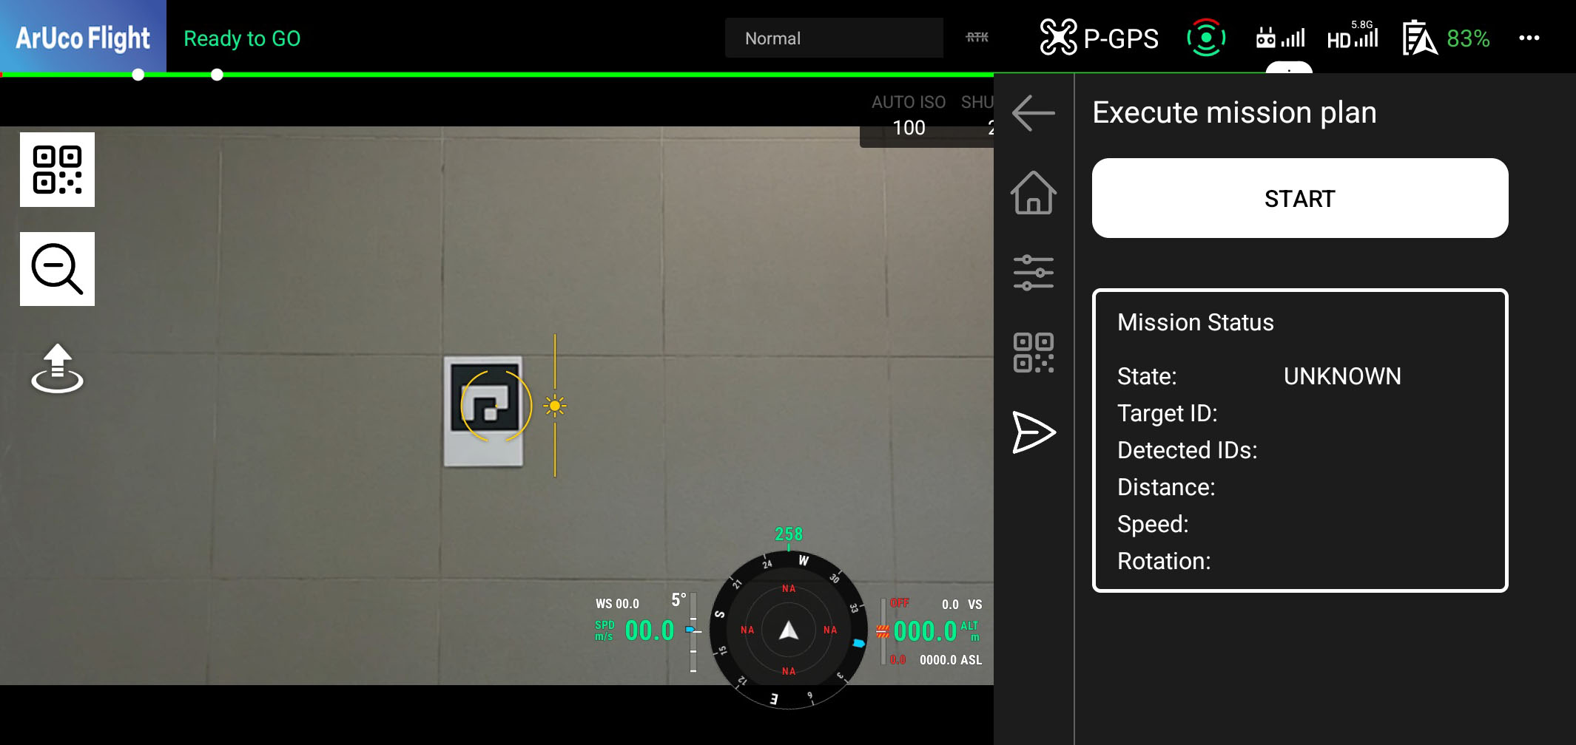Select the ArUco marker sidebar icon
This screenshot has height=745, width=1576.
point(1033,353)
